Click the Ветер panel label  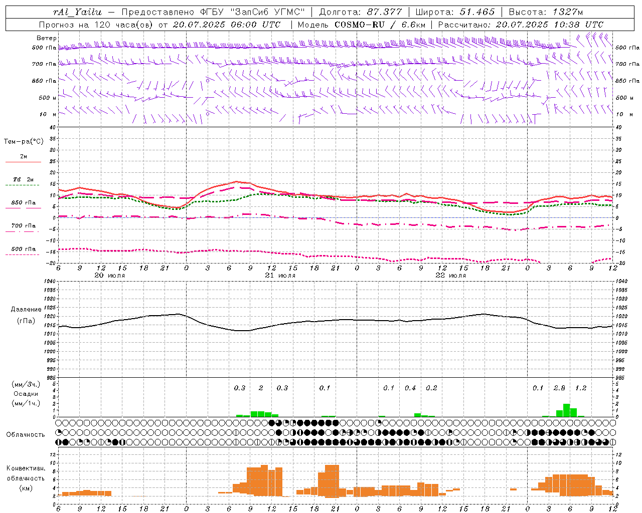(x=47, y=38)
